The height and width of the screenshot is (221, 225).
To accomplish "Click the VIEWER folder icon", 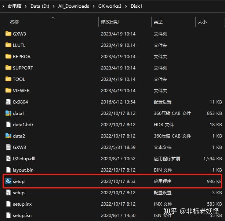I will tap(8, 90).
